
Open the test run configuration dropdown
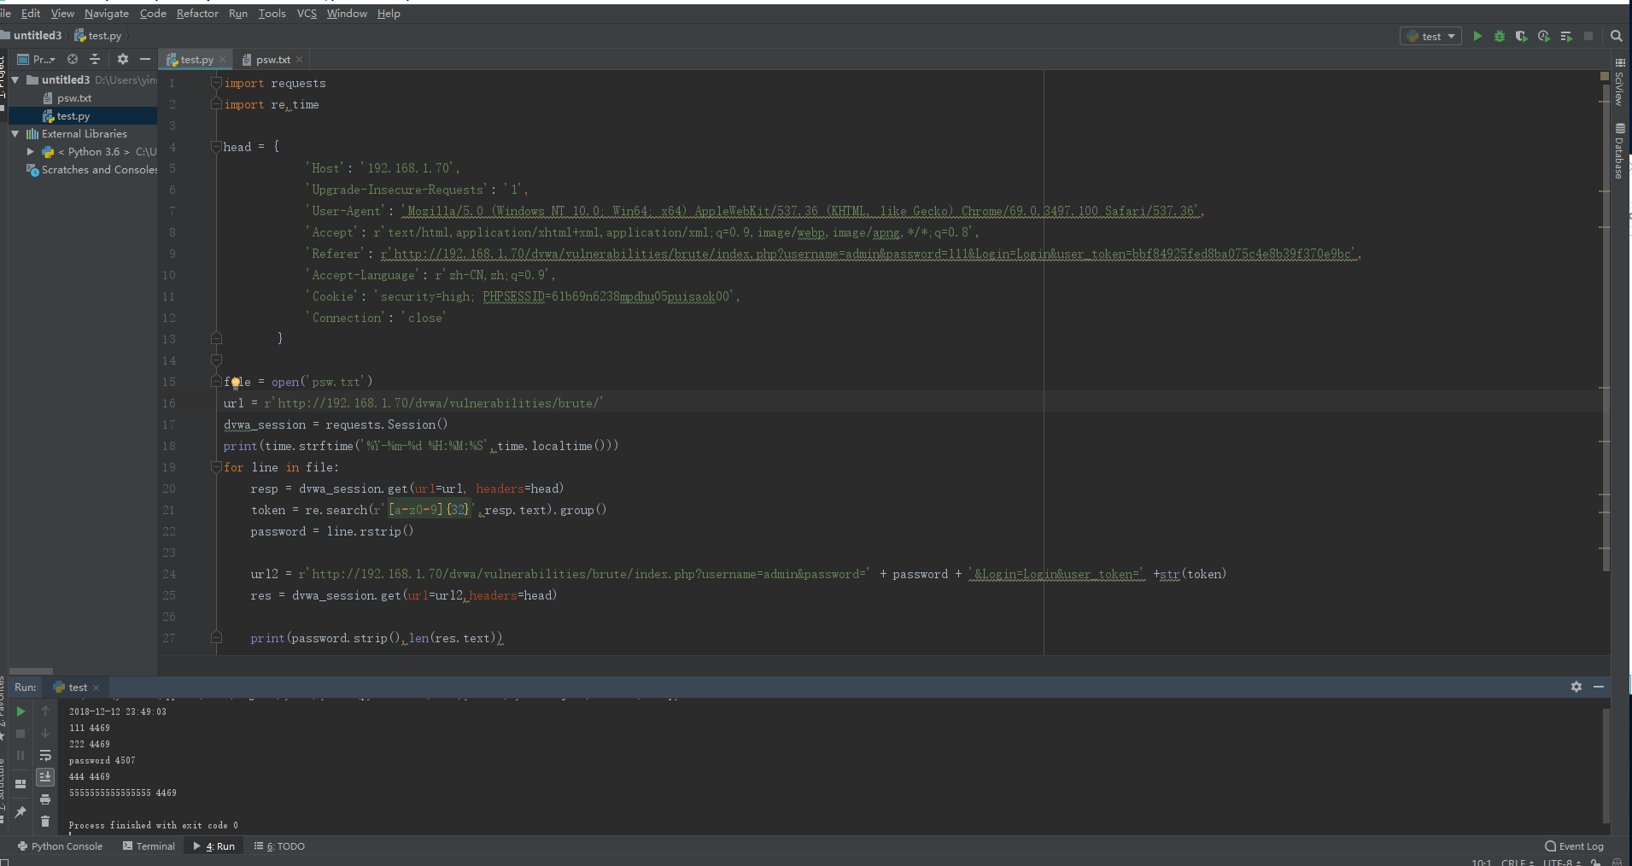[1431, 36]
